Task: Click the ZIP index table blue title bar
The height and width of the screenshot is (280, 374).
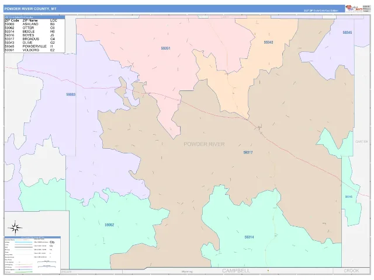Action: tap(34, 17)
